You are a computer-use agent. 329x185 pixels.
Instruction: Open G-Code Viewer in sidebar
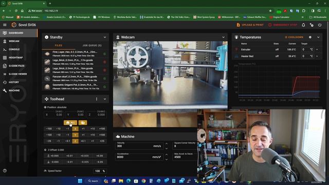tap(19, 74)
